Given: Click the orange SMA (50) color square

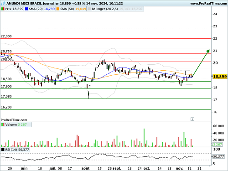Looking at the screenshot, I should [58, 9].
